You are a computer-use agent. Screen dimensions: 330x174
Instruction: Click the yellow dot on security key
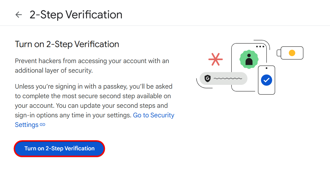click(x=292, y=53)
